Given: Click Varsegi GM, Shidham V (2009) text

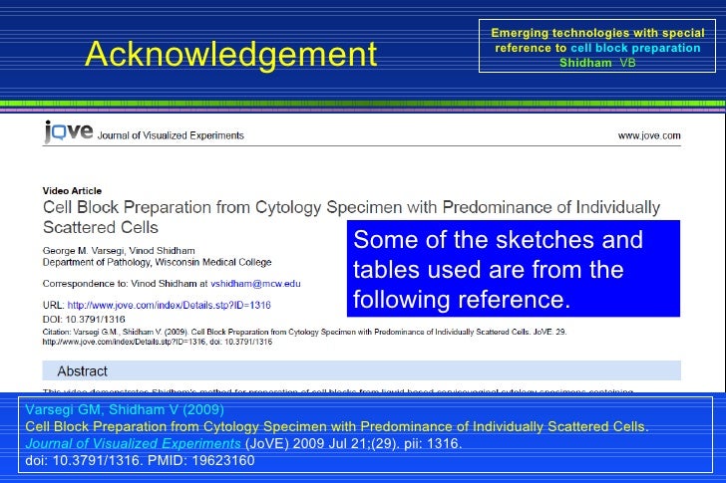Looking at the screenshot, I should (x=125, y=409).
